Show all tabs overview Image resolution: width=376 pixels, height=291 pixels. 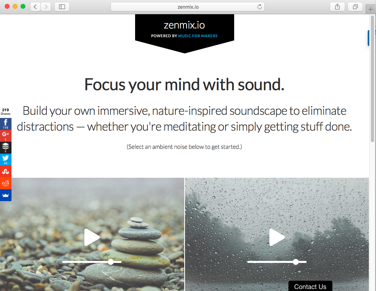[355, 7]
